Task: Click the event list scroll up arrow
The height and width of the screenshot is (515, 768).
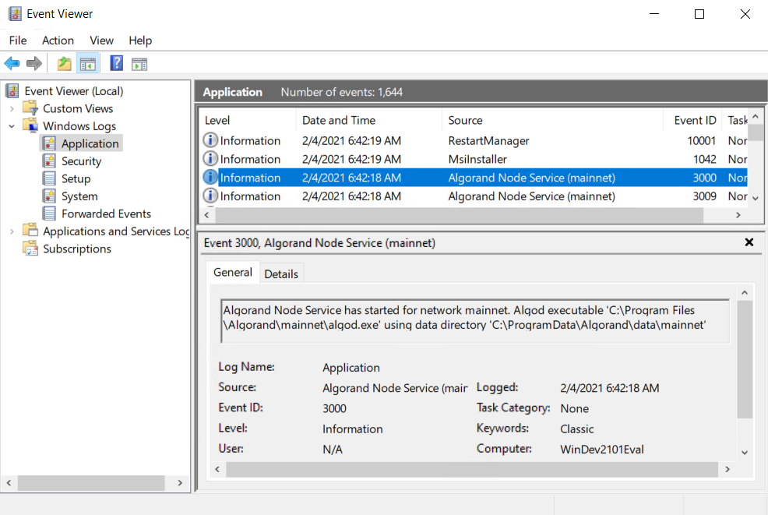Action: click(756, 117)
